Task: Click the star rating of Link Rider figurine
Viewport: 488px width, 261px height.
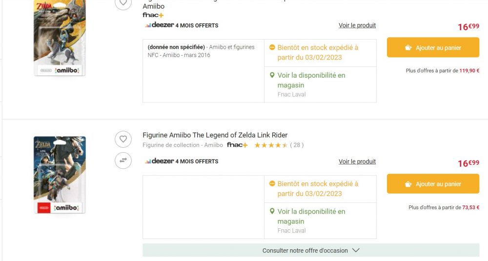Action: (x=271, y=145)
